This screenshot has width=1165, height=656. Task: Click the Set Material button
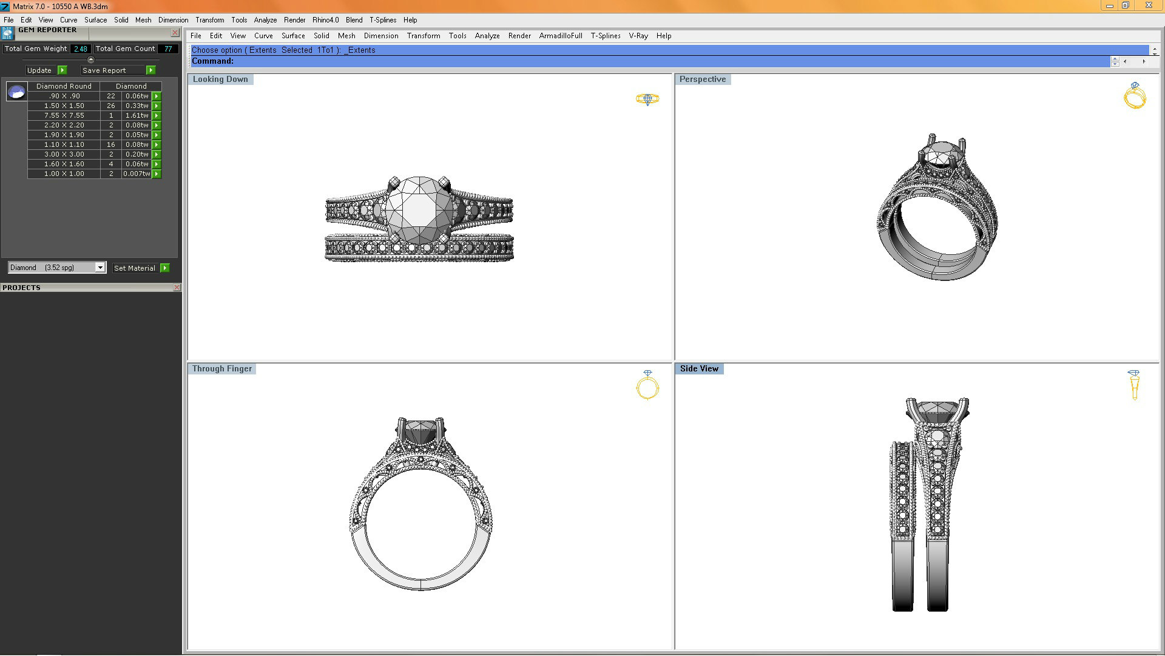click(135, 268)
